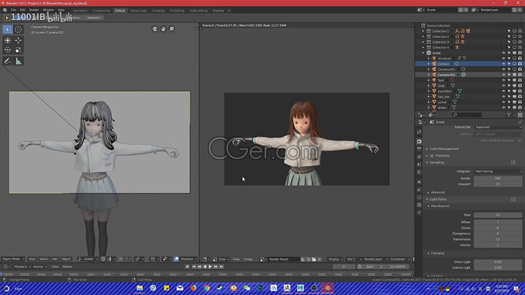Screen dimensions: 525x295
Task: Open the Object Mode dropdown
Action: (13, 259)
